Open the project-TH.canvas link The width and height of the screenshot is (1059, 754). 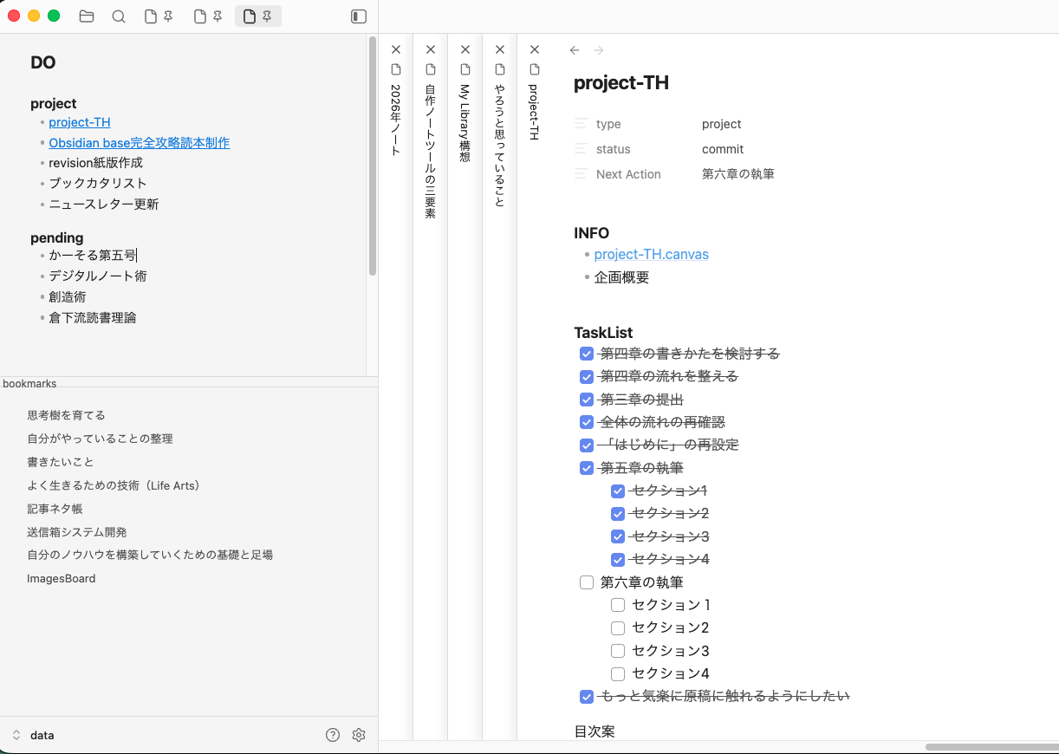click(x=652, y=255)
